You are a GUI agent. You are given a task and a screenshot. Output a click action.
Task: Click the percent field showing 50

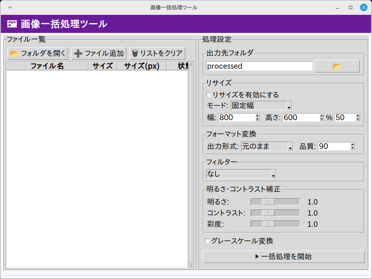(345, 117)
